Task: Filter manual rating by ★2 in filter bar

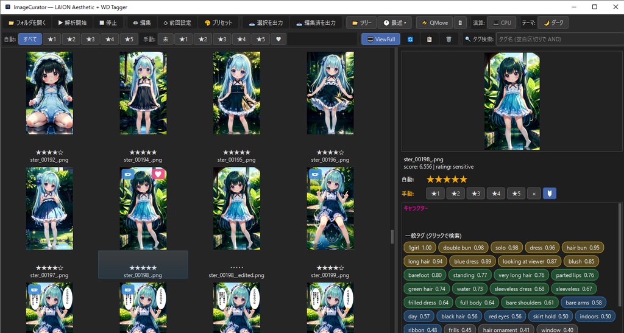Action: tap(202, 39)
